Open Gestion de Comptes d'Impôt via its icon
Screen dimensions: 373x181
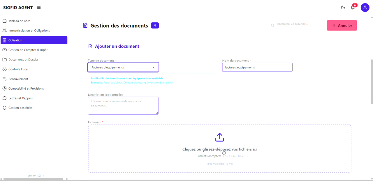4,50
